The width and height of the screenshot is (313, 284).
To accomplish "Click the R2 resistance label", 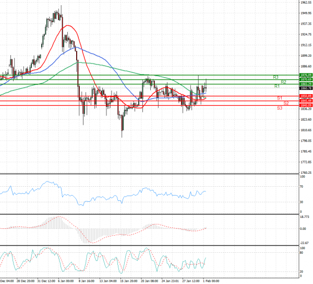I will (283, 82).
